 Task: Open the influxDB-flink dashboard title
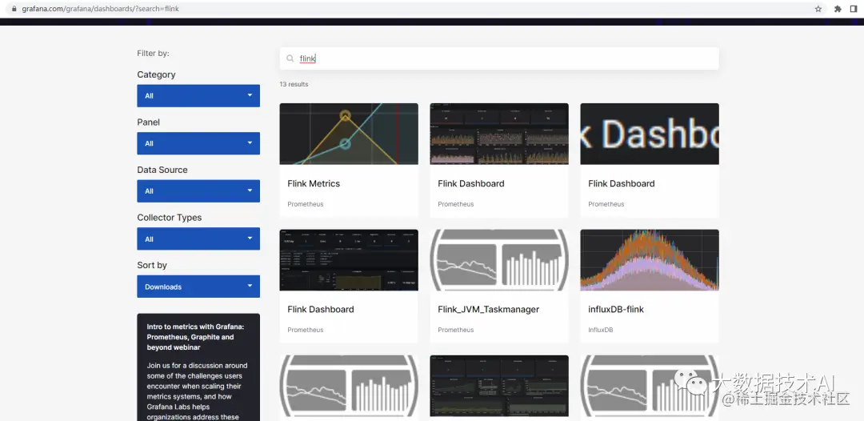(x=615, y=309)
